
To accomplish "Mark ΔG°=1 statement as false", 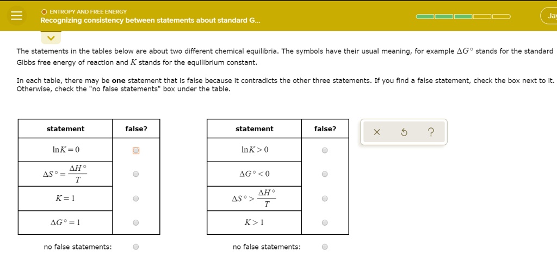I will (x=136, y=222).
